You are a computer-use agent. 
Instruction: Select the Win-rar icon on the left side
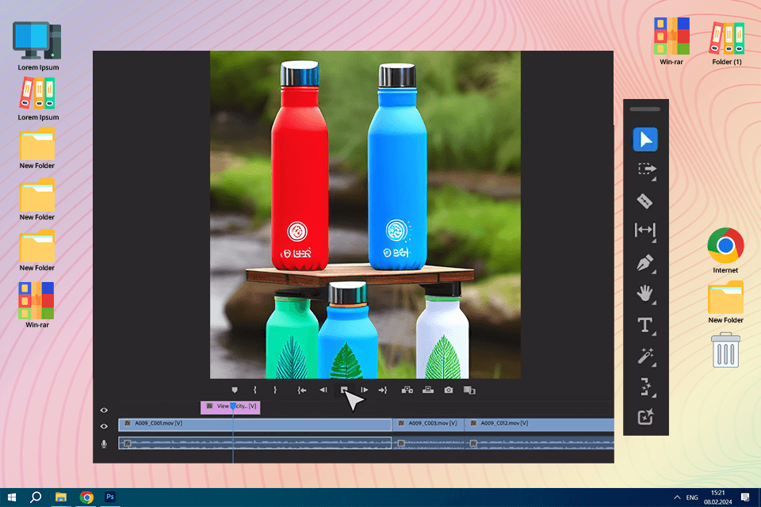[37, 305]
